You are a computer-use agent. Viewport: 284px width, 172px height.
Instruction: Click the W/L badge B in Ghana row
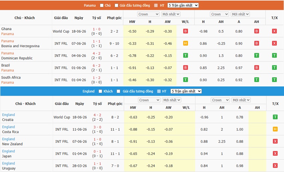click(x=185, y=31)
